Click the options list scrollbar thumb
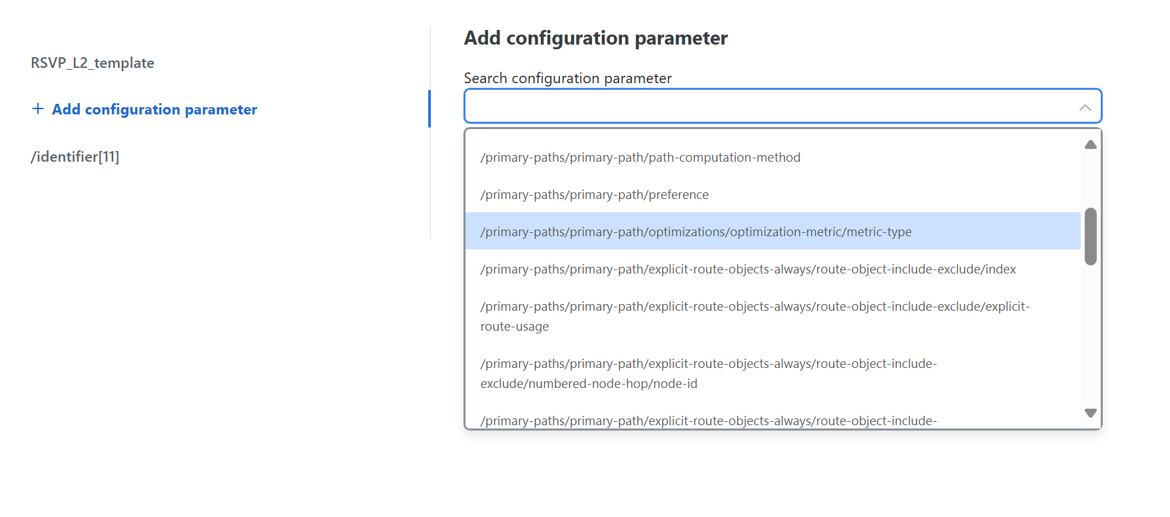The width and height of the screenshot is (1170, 517). (x=1090, y=237)
